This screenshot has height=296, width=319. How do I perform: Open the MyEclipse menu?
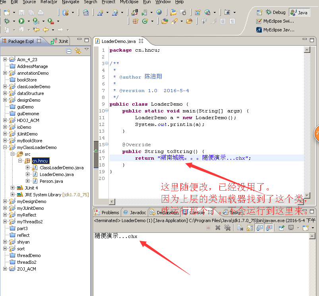129,2
